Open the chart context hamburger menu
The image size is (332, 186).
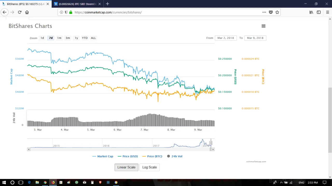click(x=264, y=26)
